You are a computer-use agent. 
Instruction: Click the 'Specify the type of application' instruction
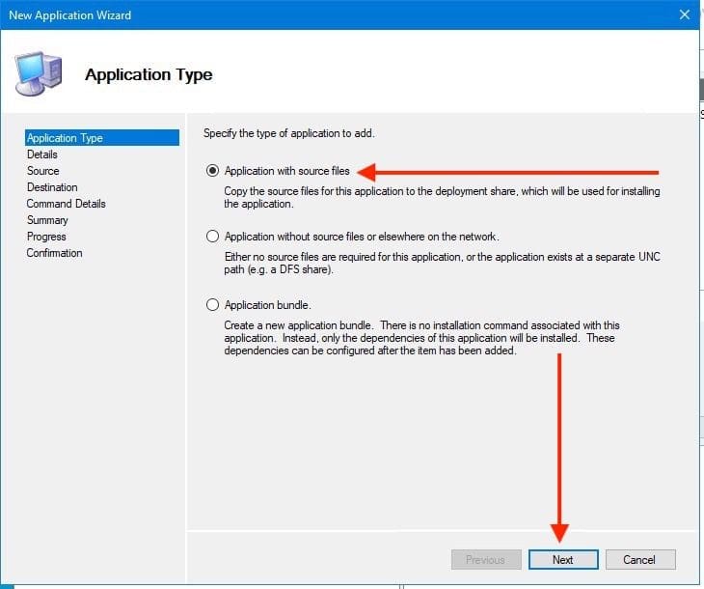[289, 132]
